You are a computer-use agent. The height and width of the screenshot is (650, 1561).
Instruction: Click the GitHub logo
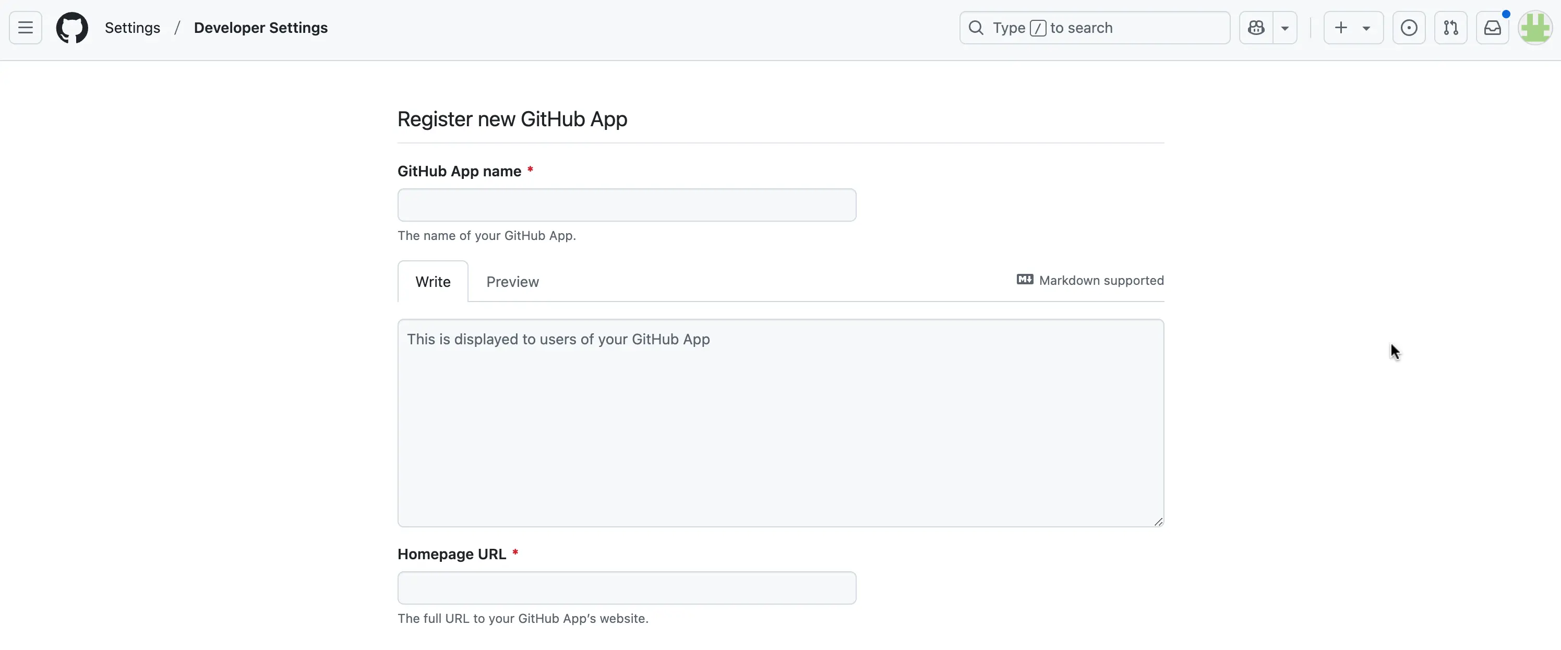72,27
